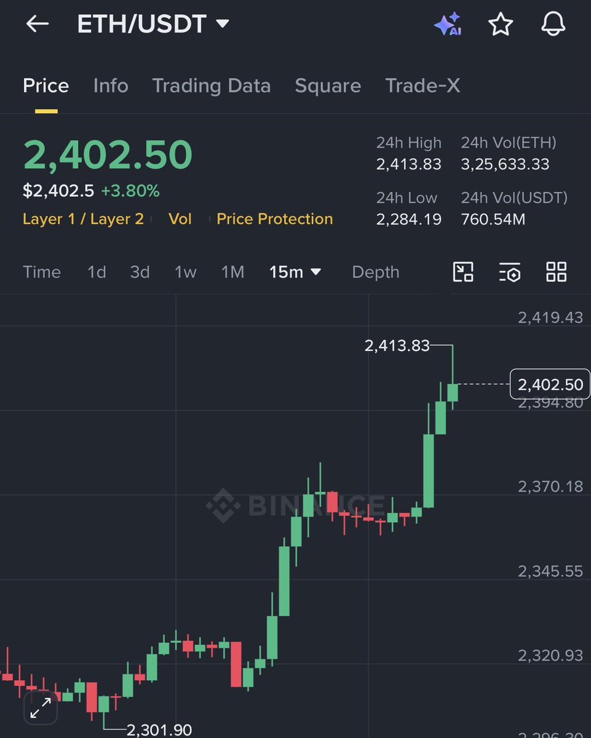Open the grid layout options icon
Image resolution: width=591 pixels, height=738 pixels.
[x=557, y=272]
